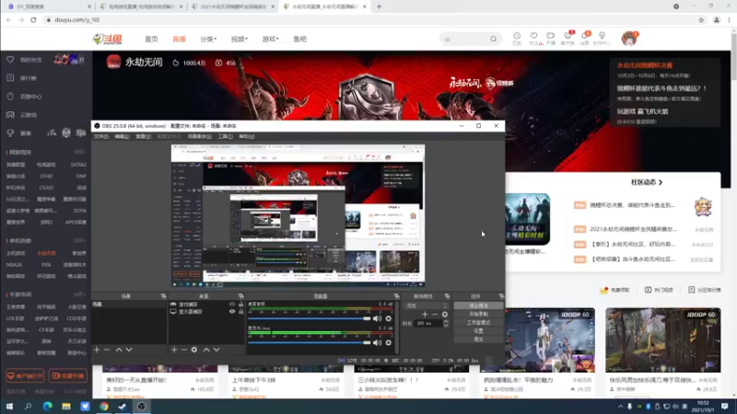
Task: Show hidden tray icons chevron
Action: (620, 407)
